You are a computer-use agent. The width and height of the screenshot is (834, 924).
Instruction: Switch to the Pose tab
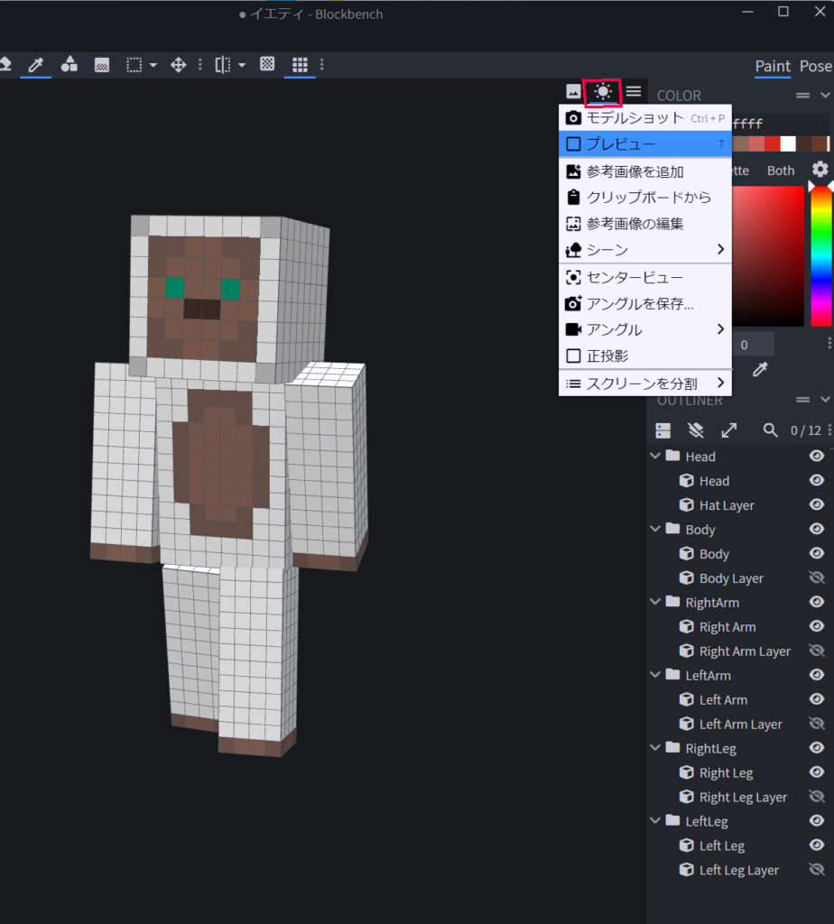pyautogui.click(x=815, y=66)
